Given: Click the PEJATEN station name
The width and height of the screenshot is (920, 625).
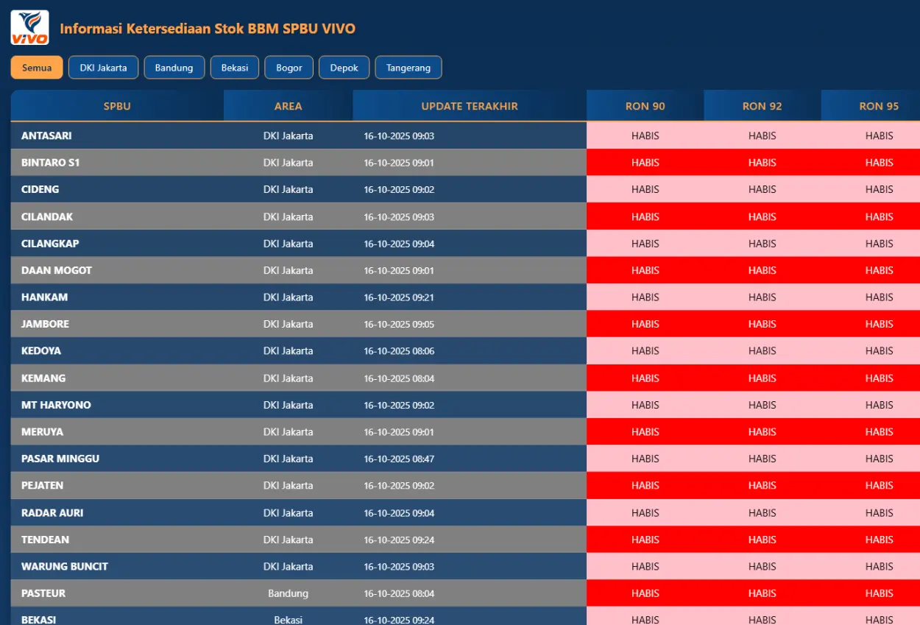Looking at the screenshot, I should pyautogui.click(x=42, y=485).
